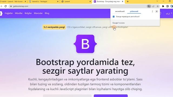Viewport: 173px width, 97px height.
Task: Open Misollar in the navbar
Action: (19, 13)
